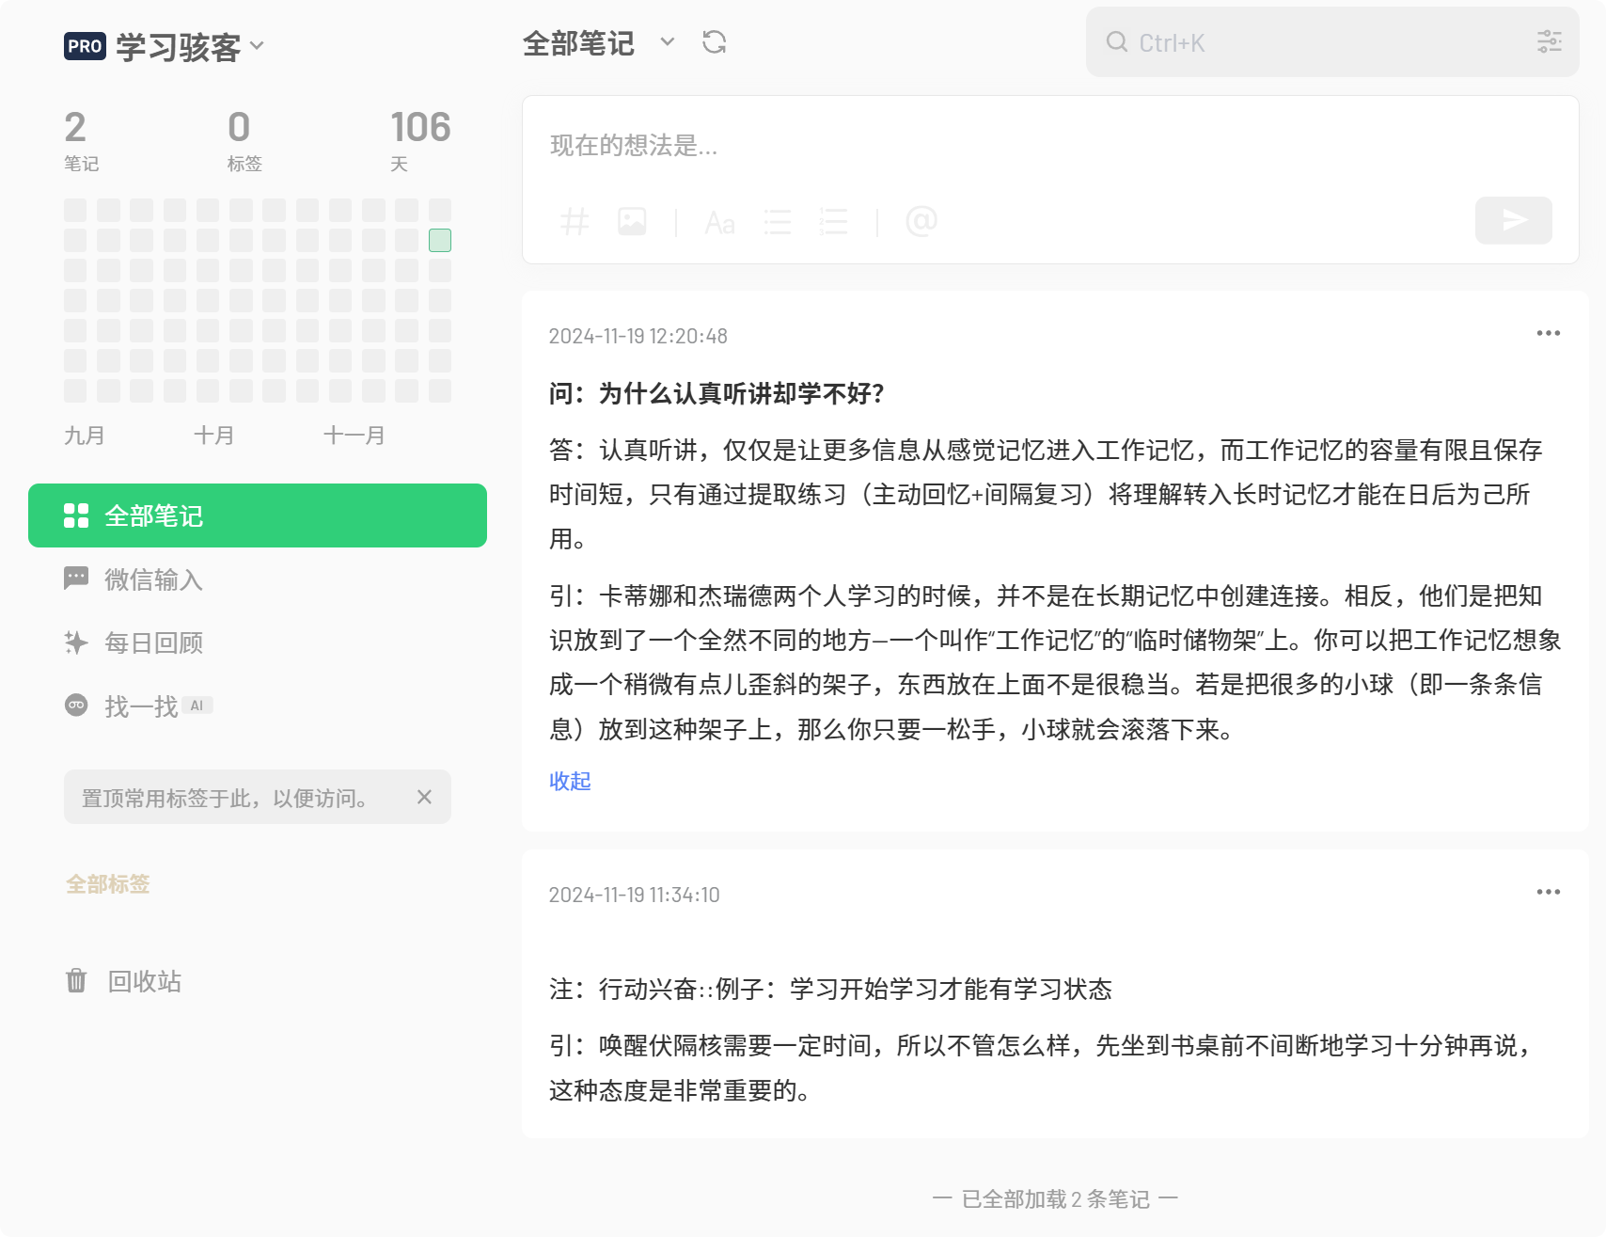
Task: Click the @ mention icon
Action: pos(921,221)
